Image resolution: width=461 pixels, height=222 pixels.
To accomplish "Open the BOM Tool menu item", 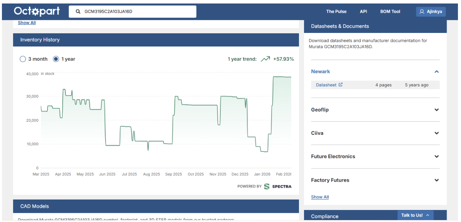I will (390, 12).
